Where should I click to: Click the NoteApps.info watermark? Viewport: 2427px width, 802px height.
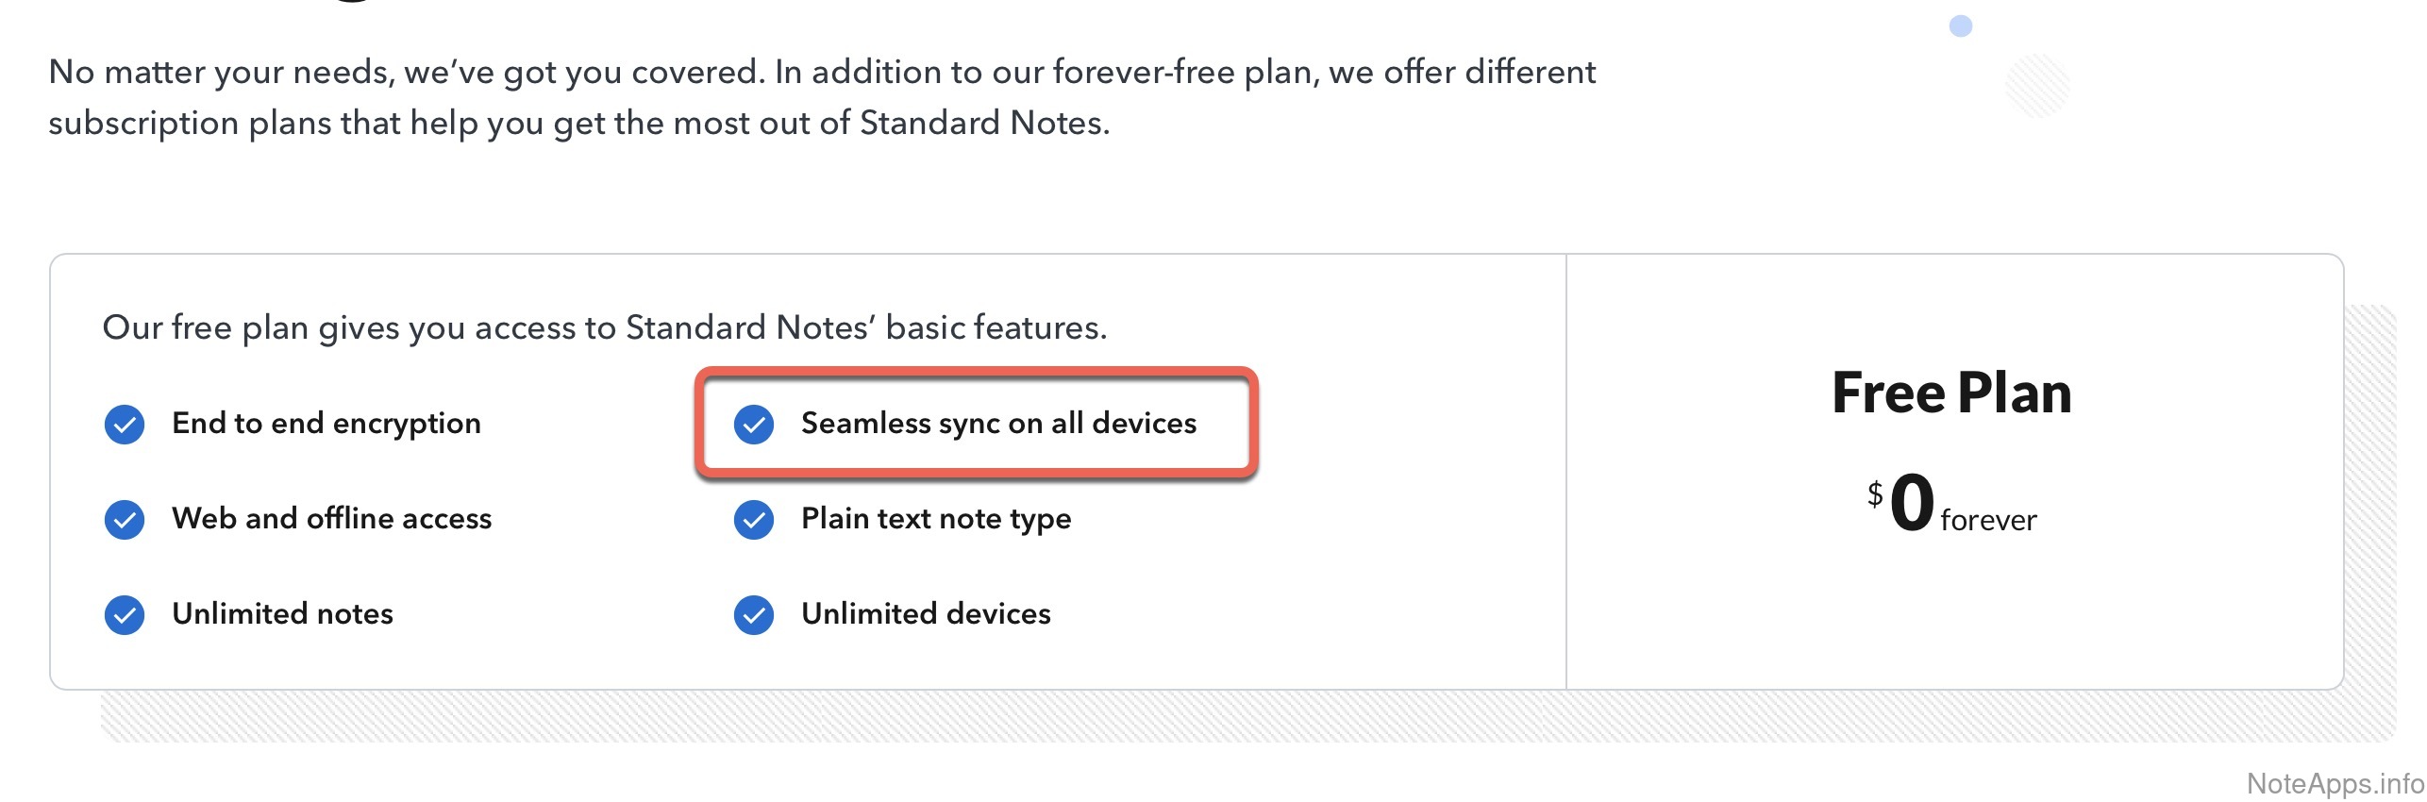tap(2335, 783)
